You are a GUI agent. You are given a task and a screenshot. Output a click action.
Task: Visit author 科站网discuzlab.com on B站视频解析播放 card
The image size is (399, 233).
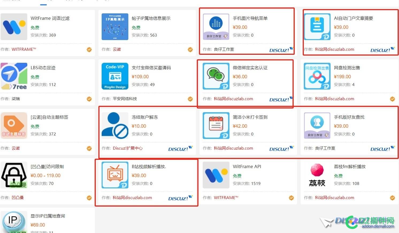[x=132, y=197]
